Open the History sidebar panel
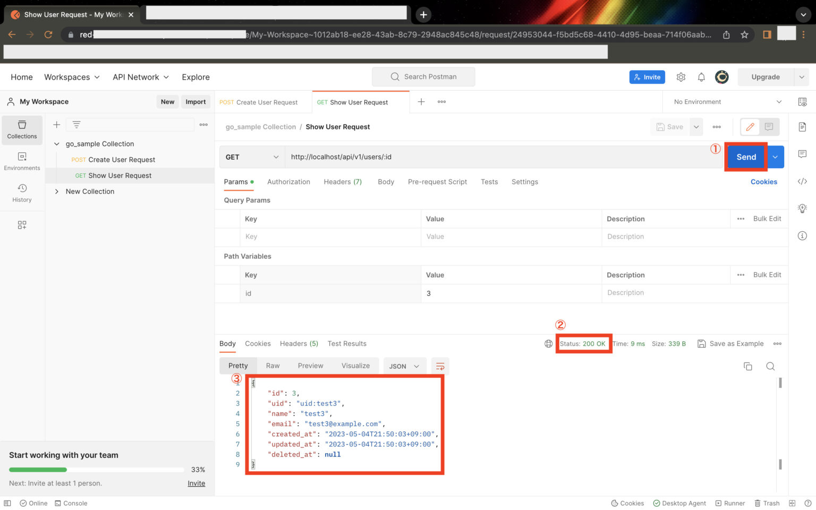 pyautogui.click(x=22, y=193)
